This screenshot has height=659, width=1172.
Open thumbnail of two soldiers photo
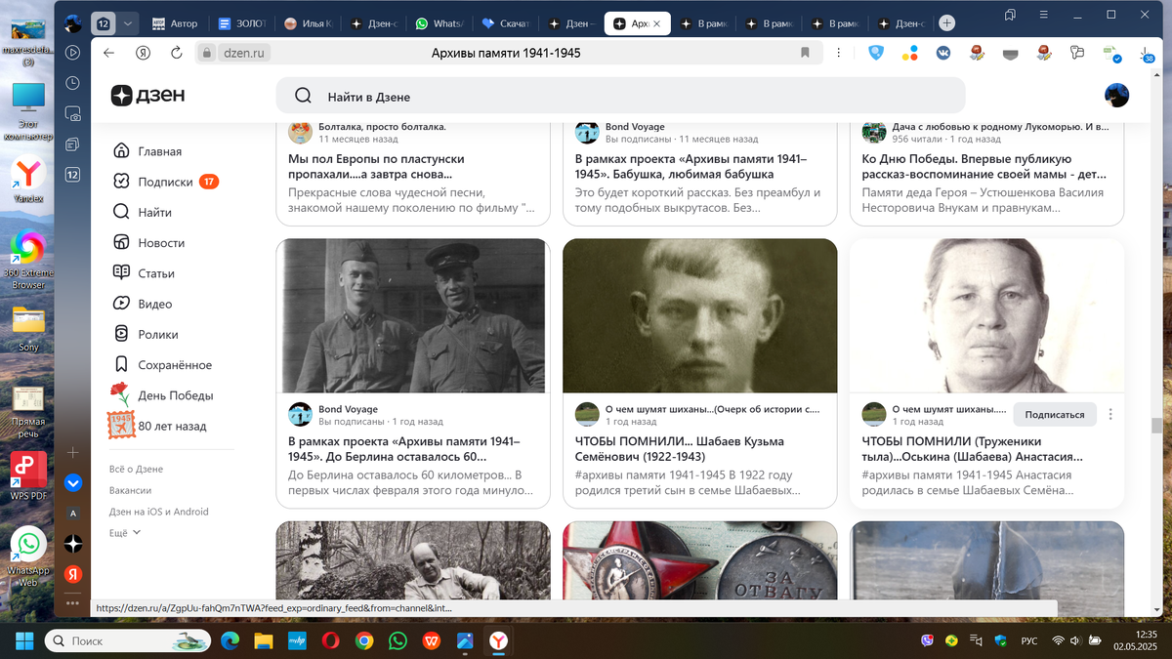click(x=412, y=315)
